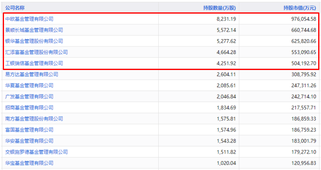Select share count 2,046.84 cell
The width and height of the screenshot is (321, 170).
click(226, 96)
